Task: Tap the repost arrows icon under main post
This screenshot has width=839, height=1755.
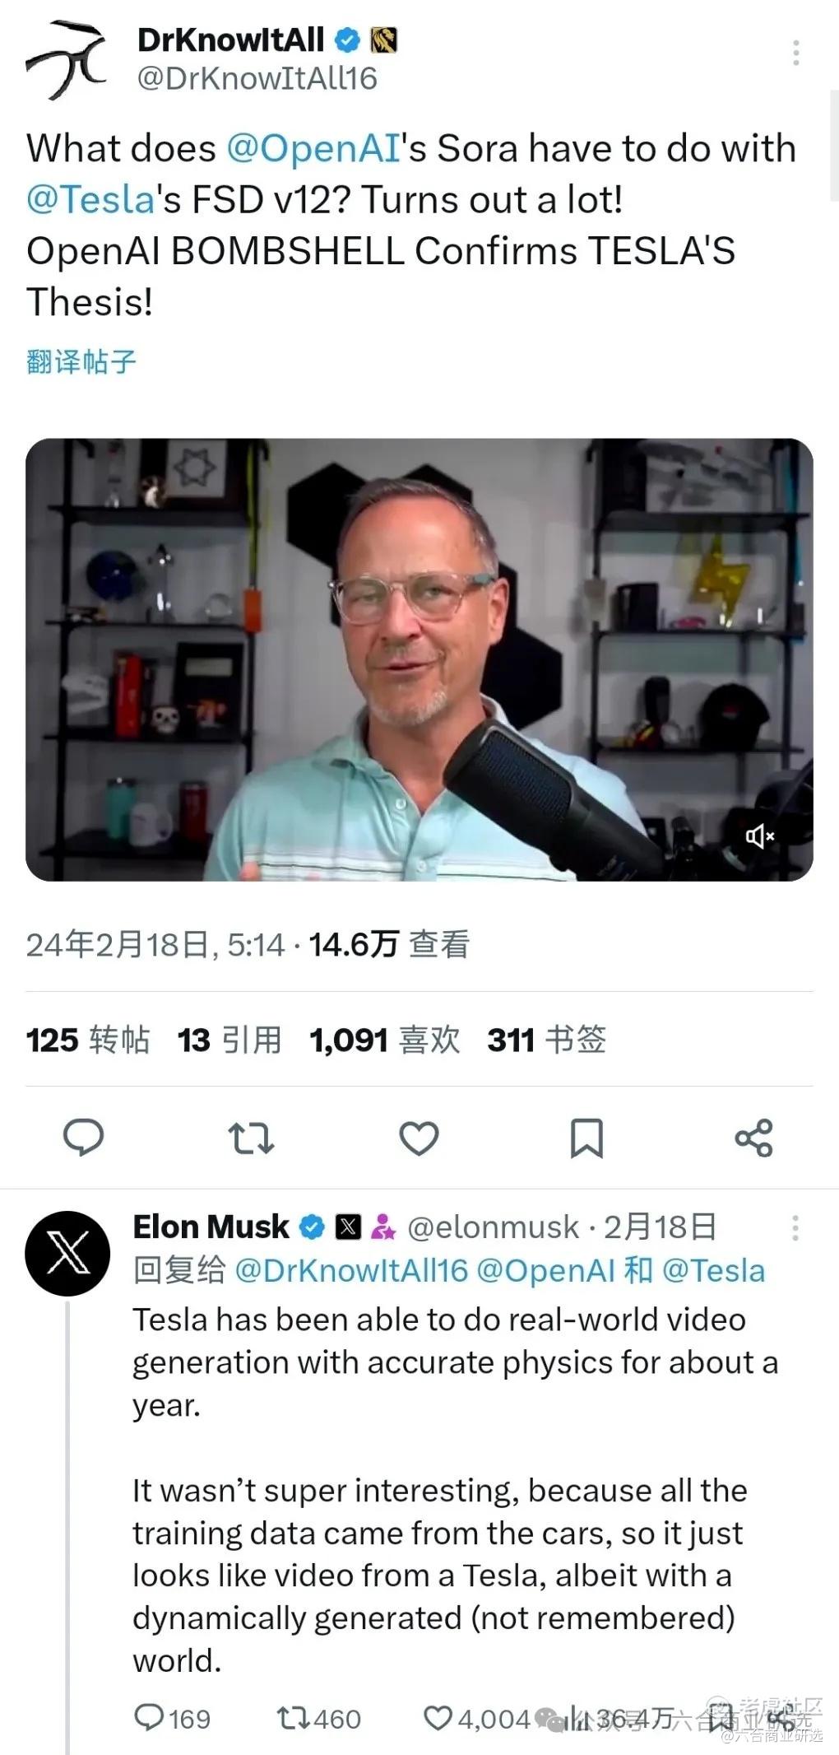Action: [251, 1138]
